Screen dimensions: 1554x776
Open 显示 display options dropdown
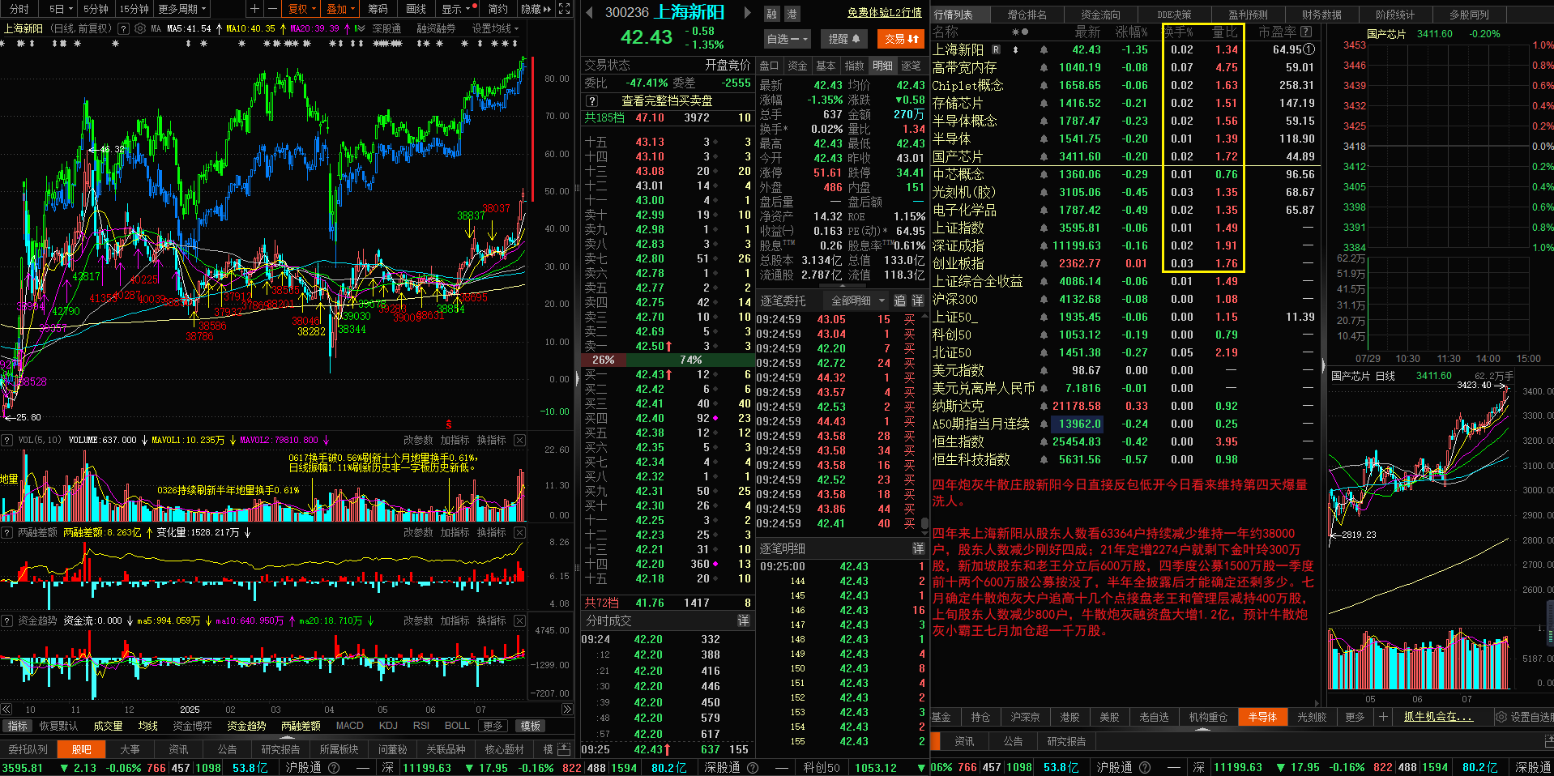pos(455,9)
